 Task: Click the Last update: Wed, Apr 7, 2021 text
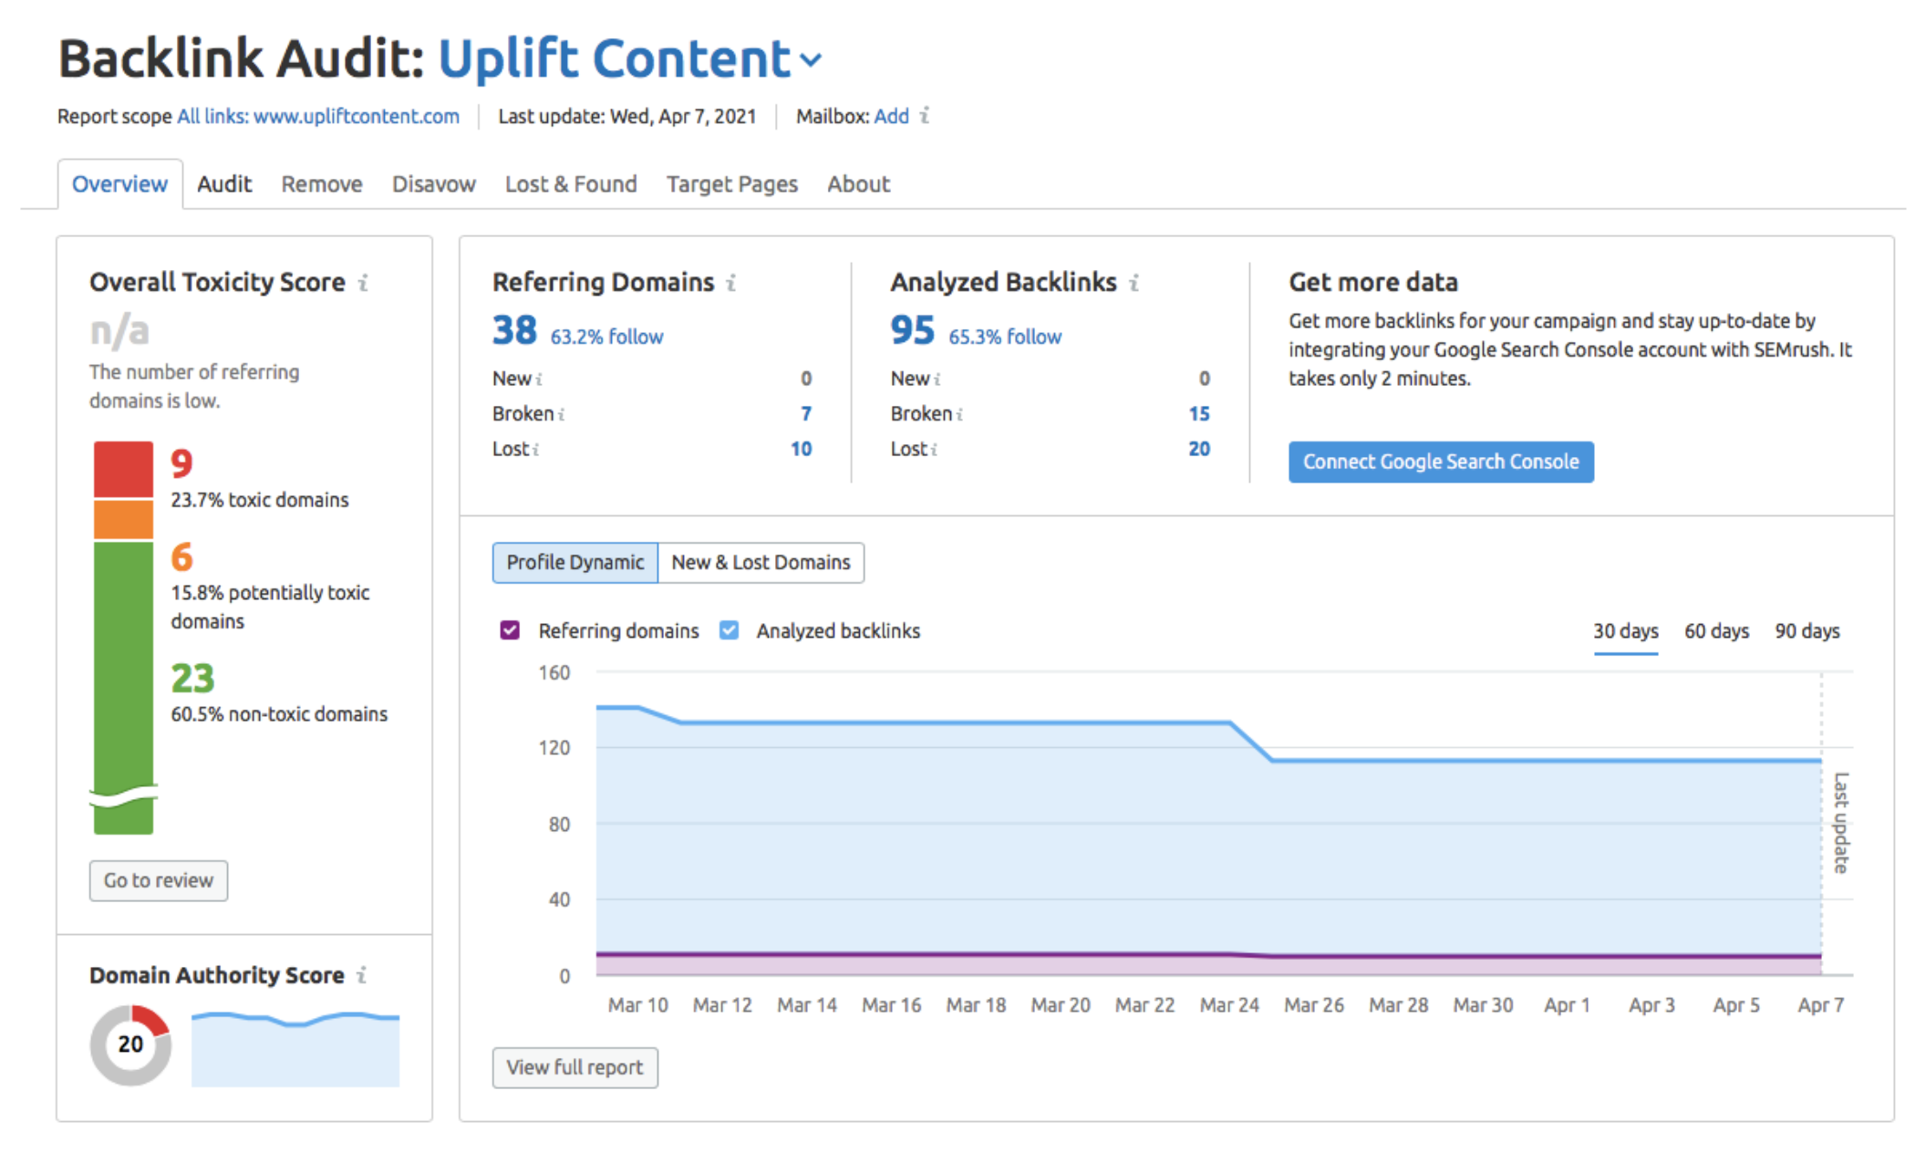627,117
